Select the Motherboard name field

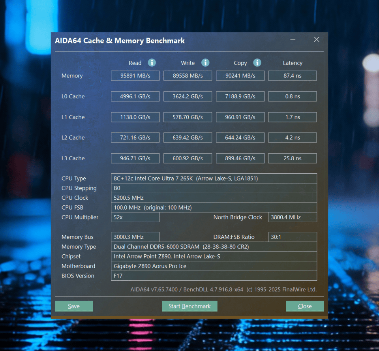[214, 266]
